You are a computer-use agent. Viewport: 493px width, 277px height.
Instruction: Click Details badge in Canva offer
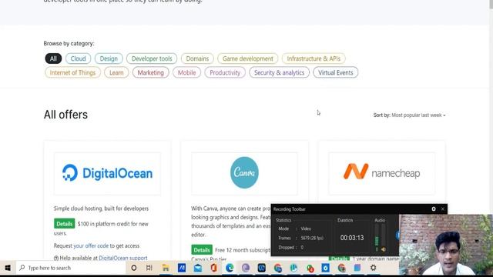click(x=202, y=250)
